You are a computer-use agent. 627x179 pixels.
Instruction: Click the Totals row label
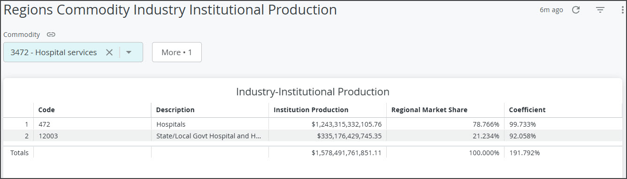19,153
